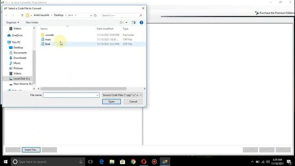Screen dimensions: 295x166
Task: Open the Organize menu
Action: (12, 23)
